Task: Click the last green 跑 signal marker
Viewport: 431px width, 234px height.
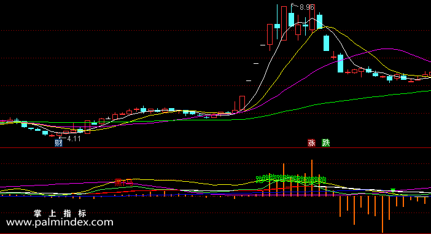Action: click(x=323, y=180)
